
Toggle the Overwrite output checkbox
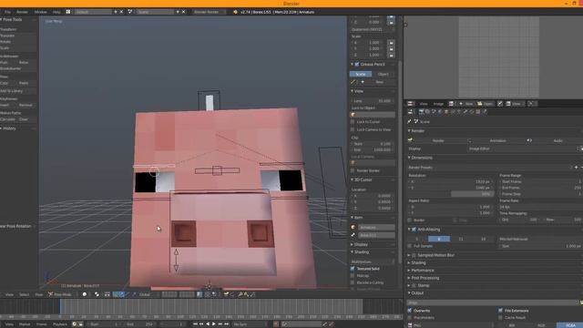(410, 311)
